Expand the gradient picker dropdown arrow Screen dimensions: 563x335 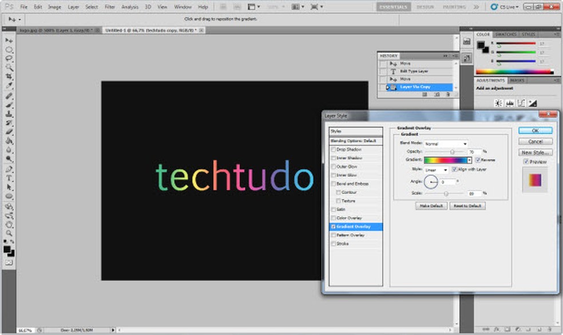(x=470, y=160)
